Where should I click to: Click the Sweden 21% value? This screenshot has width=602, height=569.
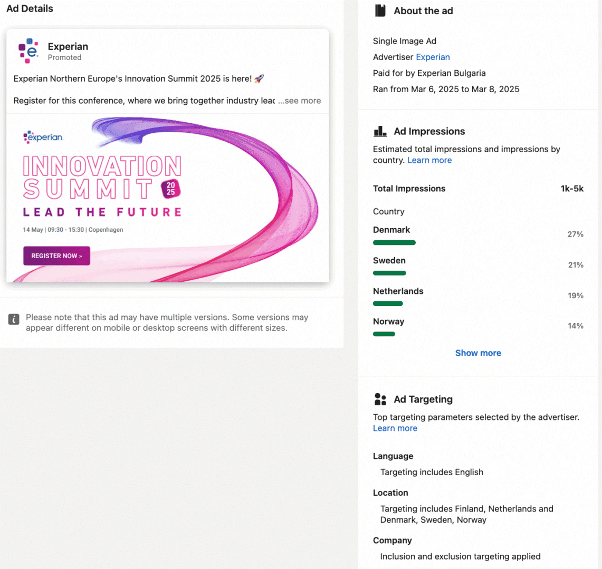pos(576,265)
